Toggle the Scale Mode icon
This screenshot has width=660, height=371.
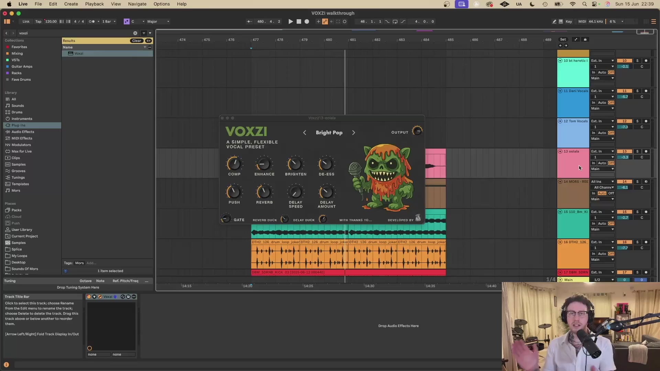pyautogui.click(x=126, y=21)
